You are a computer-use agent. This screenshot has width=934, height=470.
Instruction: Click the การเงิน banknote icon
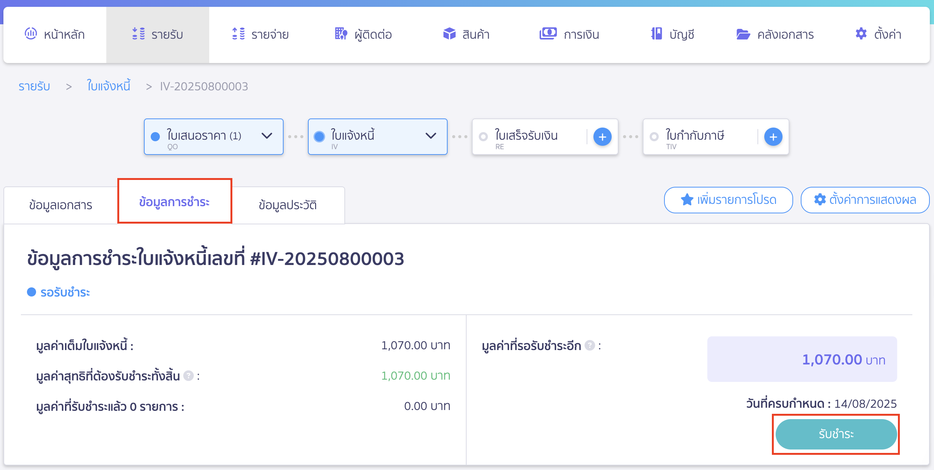click(x=548, y=33)
